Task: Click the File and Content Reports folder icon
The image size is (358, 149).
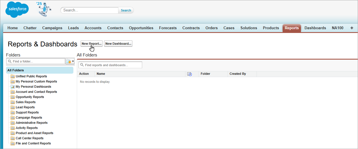Action: pos(13,144)
